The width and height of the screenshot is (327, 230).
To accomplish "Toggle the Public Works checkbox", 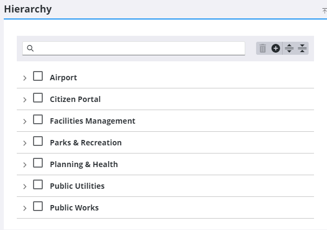I will (x=38, y=207).
